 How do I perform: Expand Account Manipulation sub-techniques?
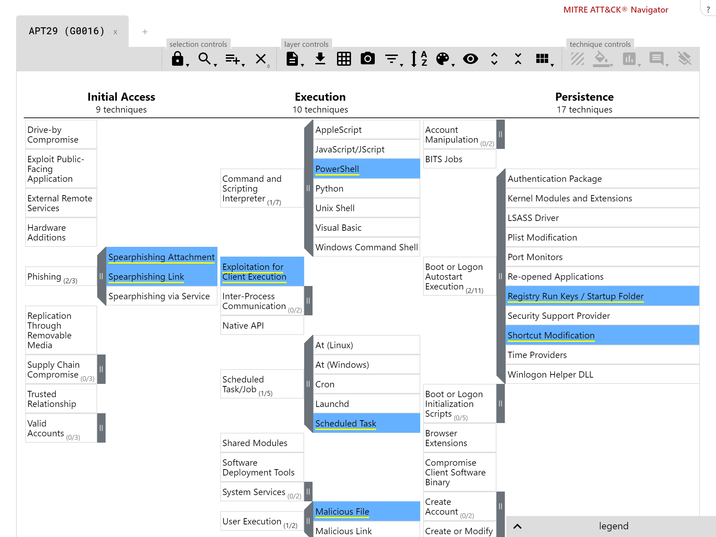[501, 134]
